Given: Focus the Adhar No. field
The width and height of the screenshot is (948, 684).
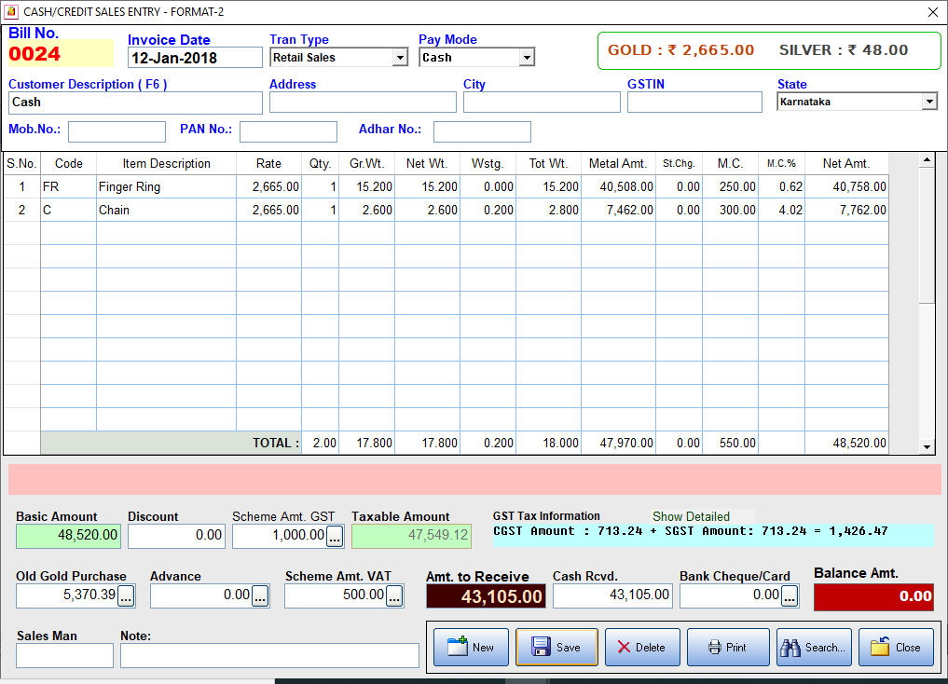Looking at the screenshot, I should point(483,131).
